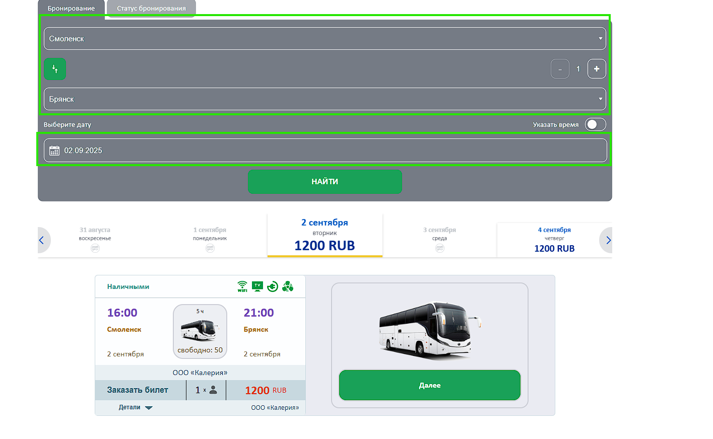Click the swap departure and destination button
This screenshot has height=439, width=713.
click(55, 69)
